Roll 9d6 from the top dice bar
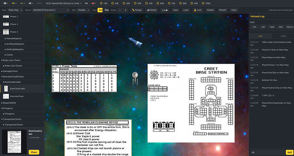The image size is (294, 156). click(194, 3)
